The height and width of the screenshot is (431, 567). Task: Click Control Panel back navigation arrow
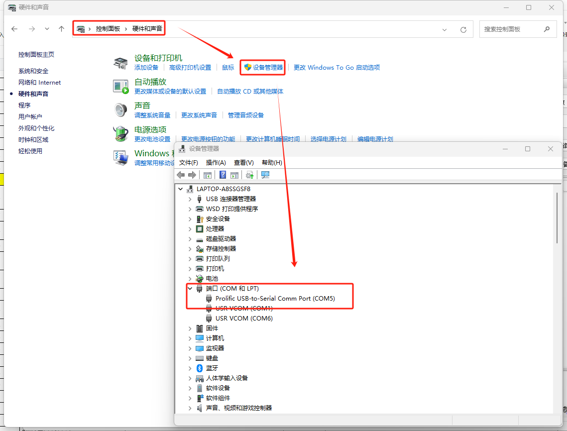click(14, 29)
